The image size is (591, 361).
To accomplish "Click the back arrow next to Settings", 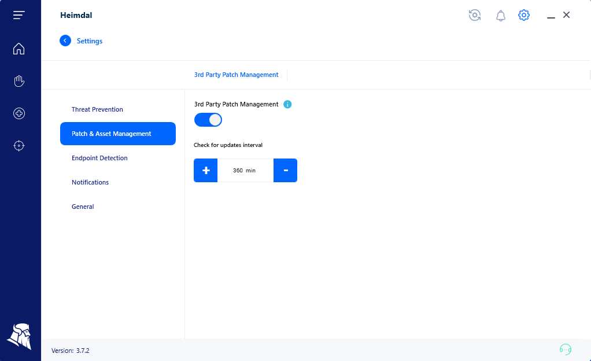I will point(65,40).
